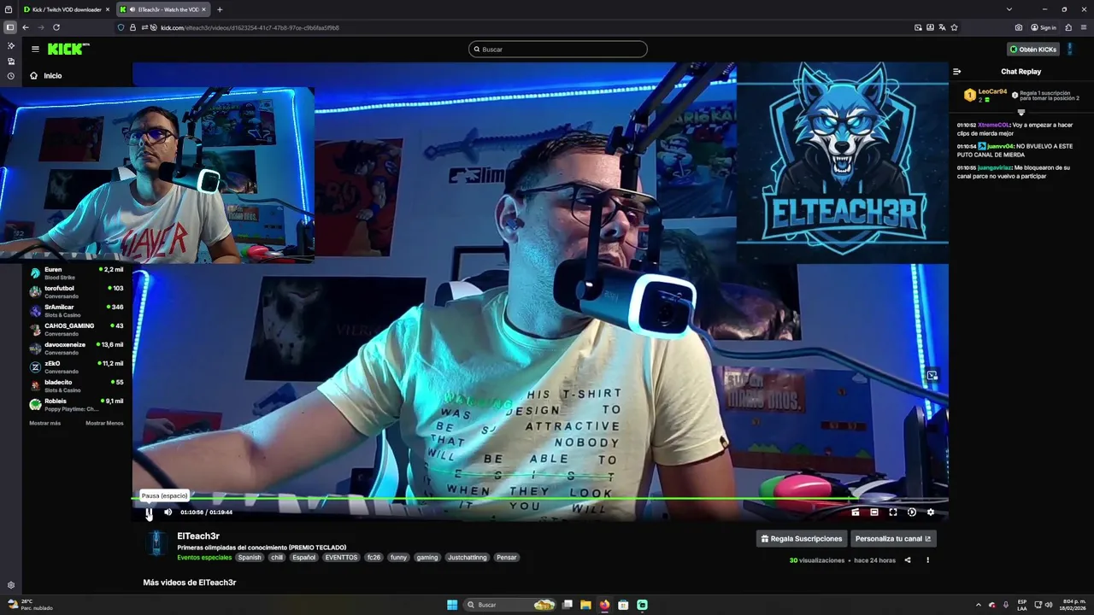Click the Spanish tag

[x=250, y=558]
